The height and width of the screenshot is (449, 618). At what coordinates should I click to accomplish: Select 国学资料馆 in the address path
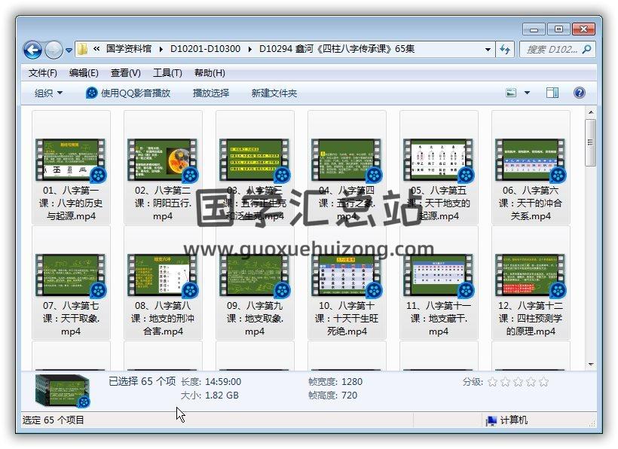pos(129,49)
